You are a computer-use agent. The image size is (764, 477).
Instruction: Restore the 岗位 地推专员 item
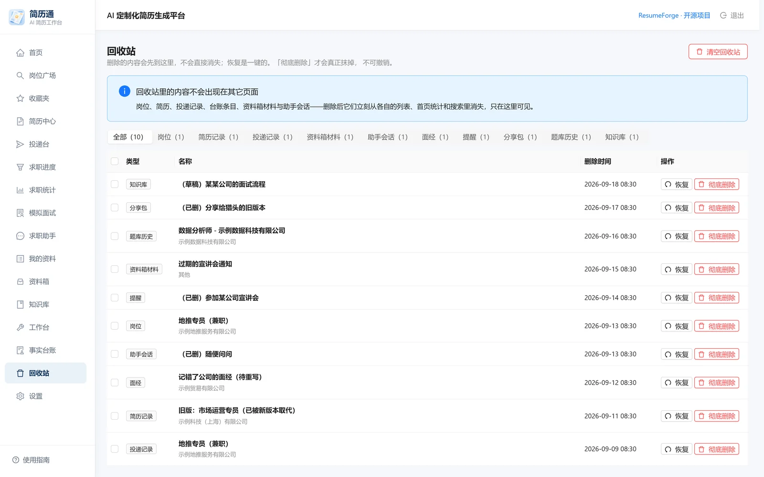click(x=676, y=326)
